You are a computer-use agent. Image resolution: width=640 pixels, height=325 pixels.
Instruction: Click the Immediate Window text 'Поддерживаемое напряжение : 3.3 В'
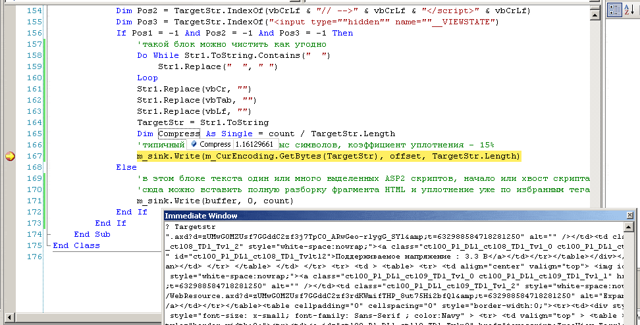[412, 257]
